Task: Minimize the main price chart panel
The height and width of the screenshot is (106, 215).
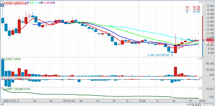Action: pyautogui.click(x=199, y=2)
